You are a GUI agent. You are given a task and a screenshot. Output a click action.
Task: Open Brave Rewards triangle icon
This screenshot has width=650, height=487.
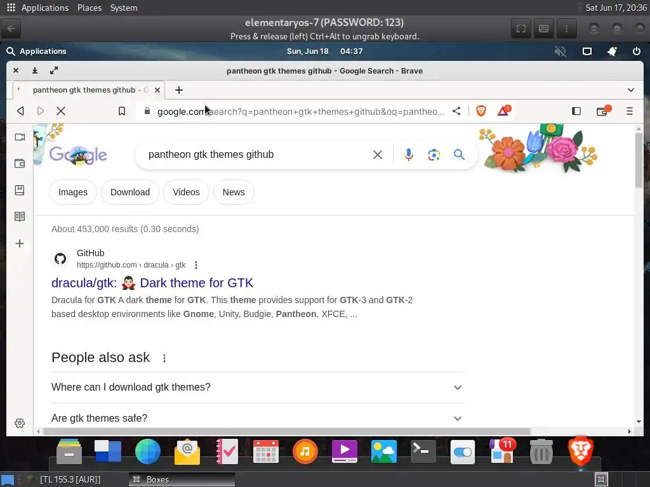click(x=503, y=110)
